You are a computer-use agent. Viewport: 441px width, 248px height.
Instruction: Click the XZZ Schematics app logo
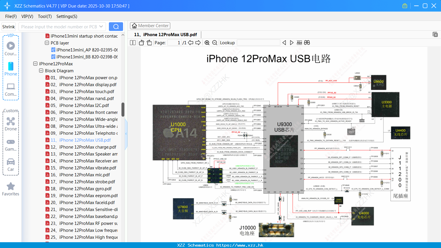(7, 6)
